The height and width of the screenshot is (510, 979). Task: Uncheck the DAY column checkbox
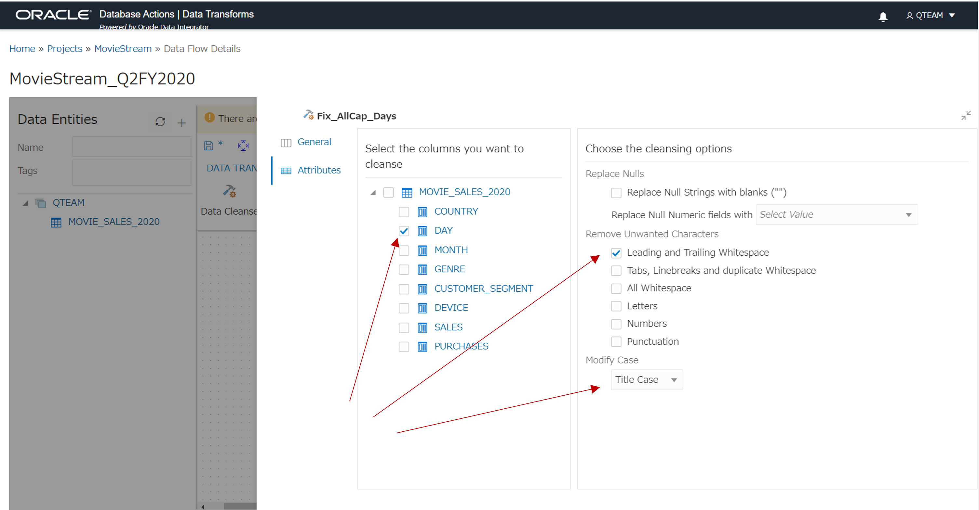tap(404, 231)
